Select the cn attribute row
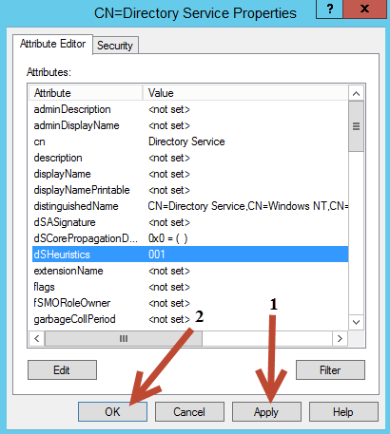Image resolution: width=390 pixels, height=434 pixels. pos(190,142)
